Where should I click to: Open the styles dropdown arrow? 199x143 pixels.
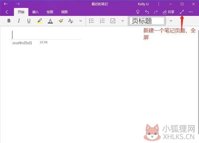point(171,21)
